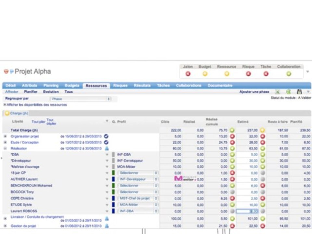Screen dimensions: 312x234
Task: Open the Gestion de projet phase link
Action: tap(23, 226)
